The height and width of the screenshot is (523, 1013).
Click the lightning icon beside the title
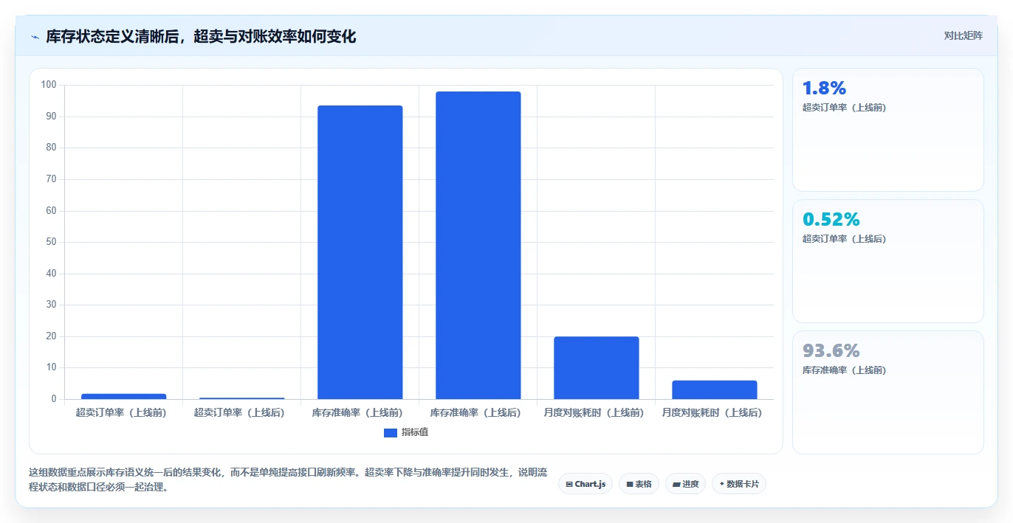35,37
